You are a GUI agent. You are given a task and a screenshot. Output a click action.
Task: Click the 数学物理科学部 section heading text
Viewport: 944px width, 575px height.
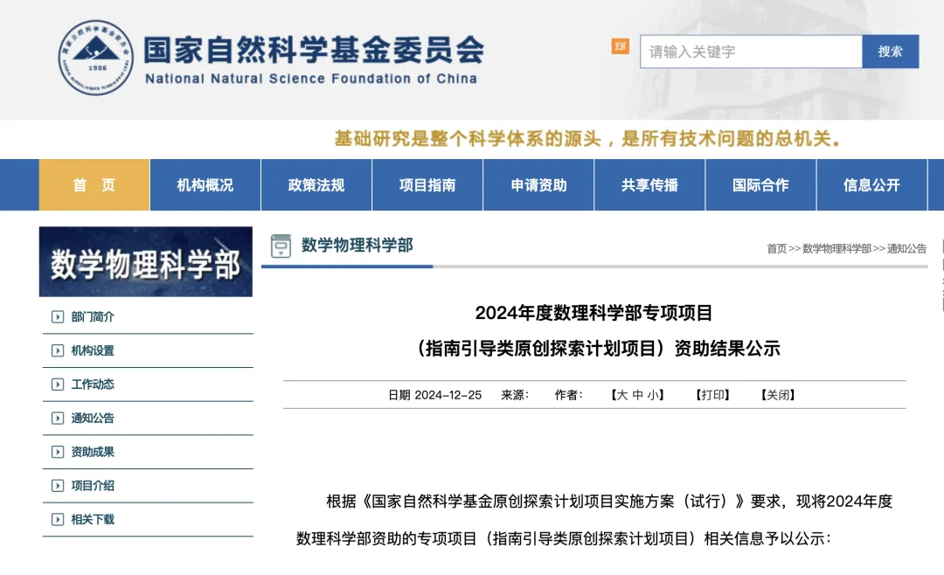click(x=357, y=245)
